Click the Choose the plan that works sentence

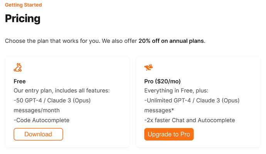coord(71,41)
